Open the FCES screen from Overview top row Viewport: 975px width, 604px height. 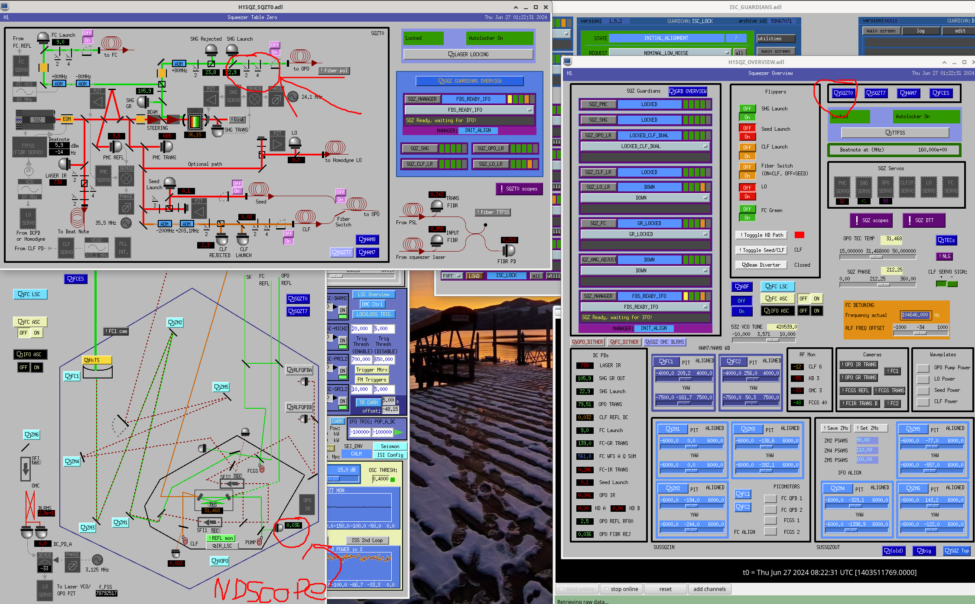(x=941, y=93)
